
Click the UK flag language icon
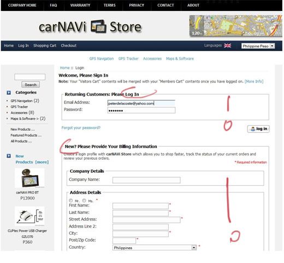[x=227, y=45]
